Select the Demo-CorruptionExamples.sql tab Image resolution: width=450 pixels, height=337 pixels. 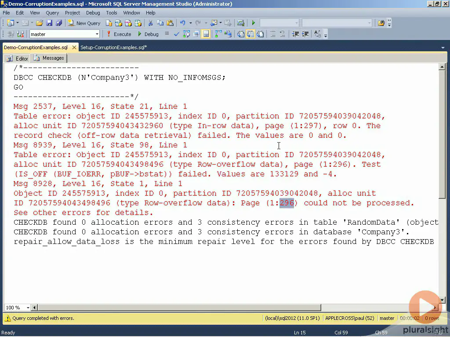coord(36,47)
